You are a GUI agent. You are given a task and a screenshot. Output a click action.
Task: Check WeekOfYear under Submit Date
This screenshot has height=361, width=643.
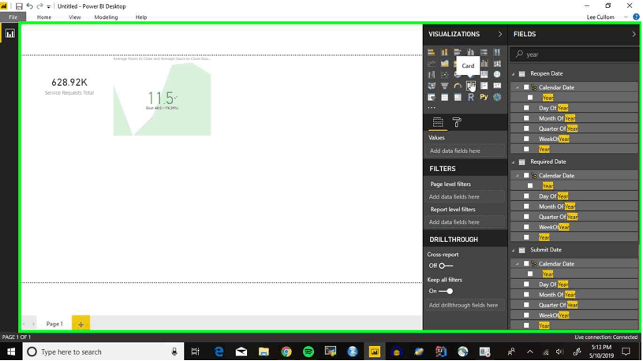[526, 315]
